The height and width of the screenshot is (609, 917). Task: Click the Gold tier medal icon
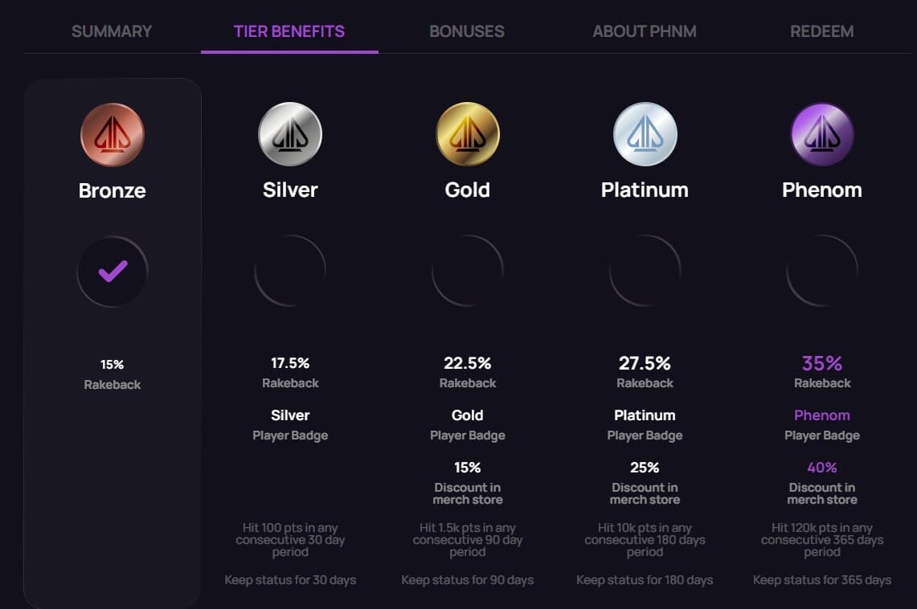[468, 133]
